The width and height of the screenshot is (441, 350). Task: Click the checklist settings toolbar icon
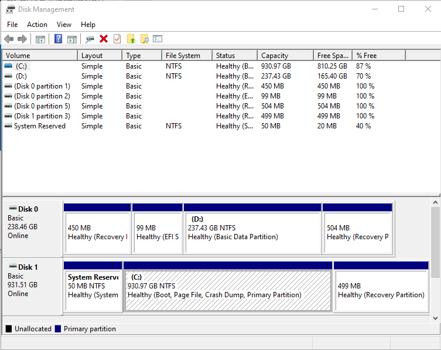pyautogui.click(x=158, y=39)
